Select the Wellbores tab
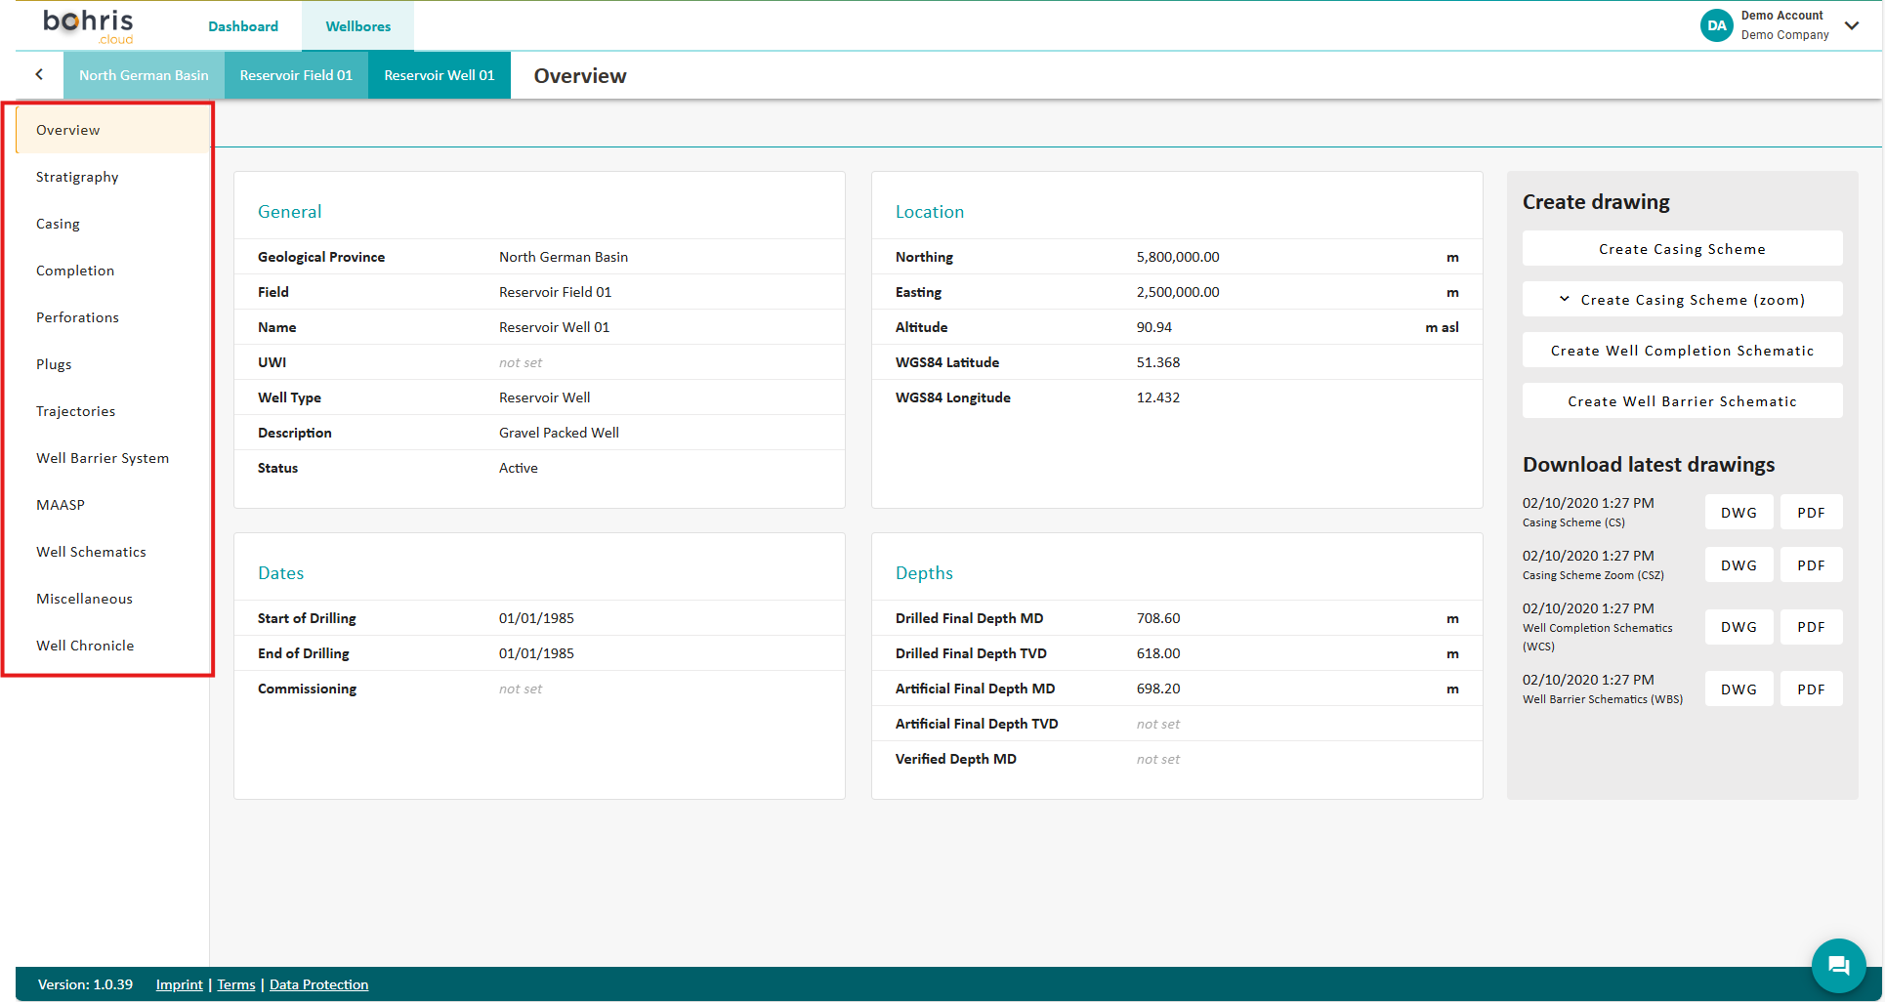The image size is (1885, 1002). click(357, 26)
